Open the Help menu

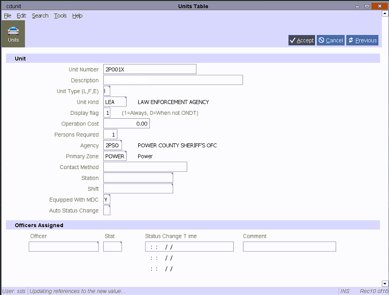click(x=78, y=16)
